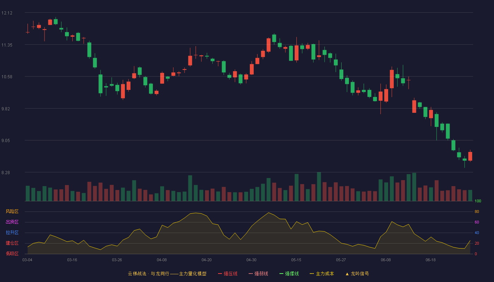Click the orange 80 indicator scale value
The width and height of the screenshot is (494, 282).
point(477,212)
